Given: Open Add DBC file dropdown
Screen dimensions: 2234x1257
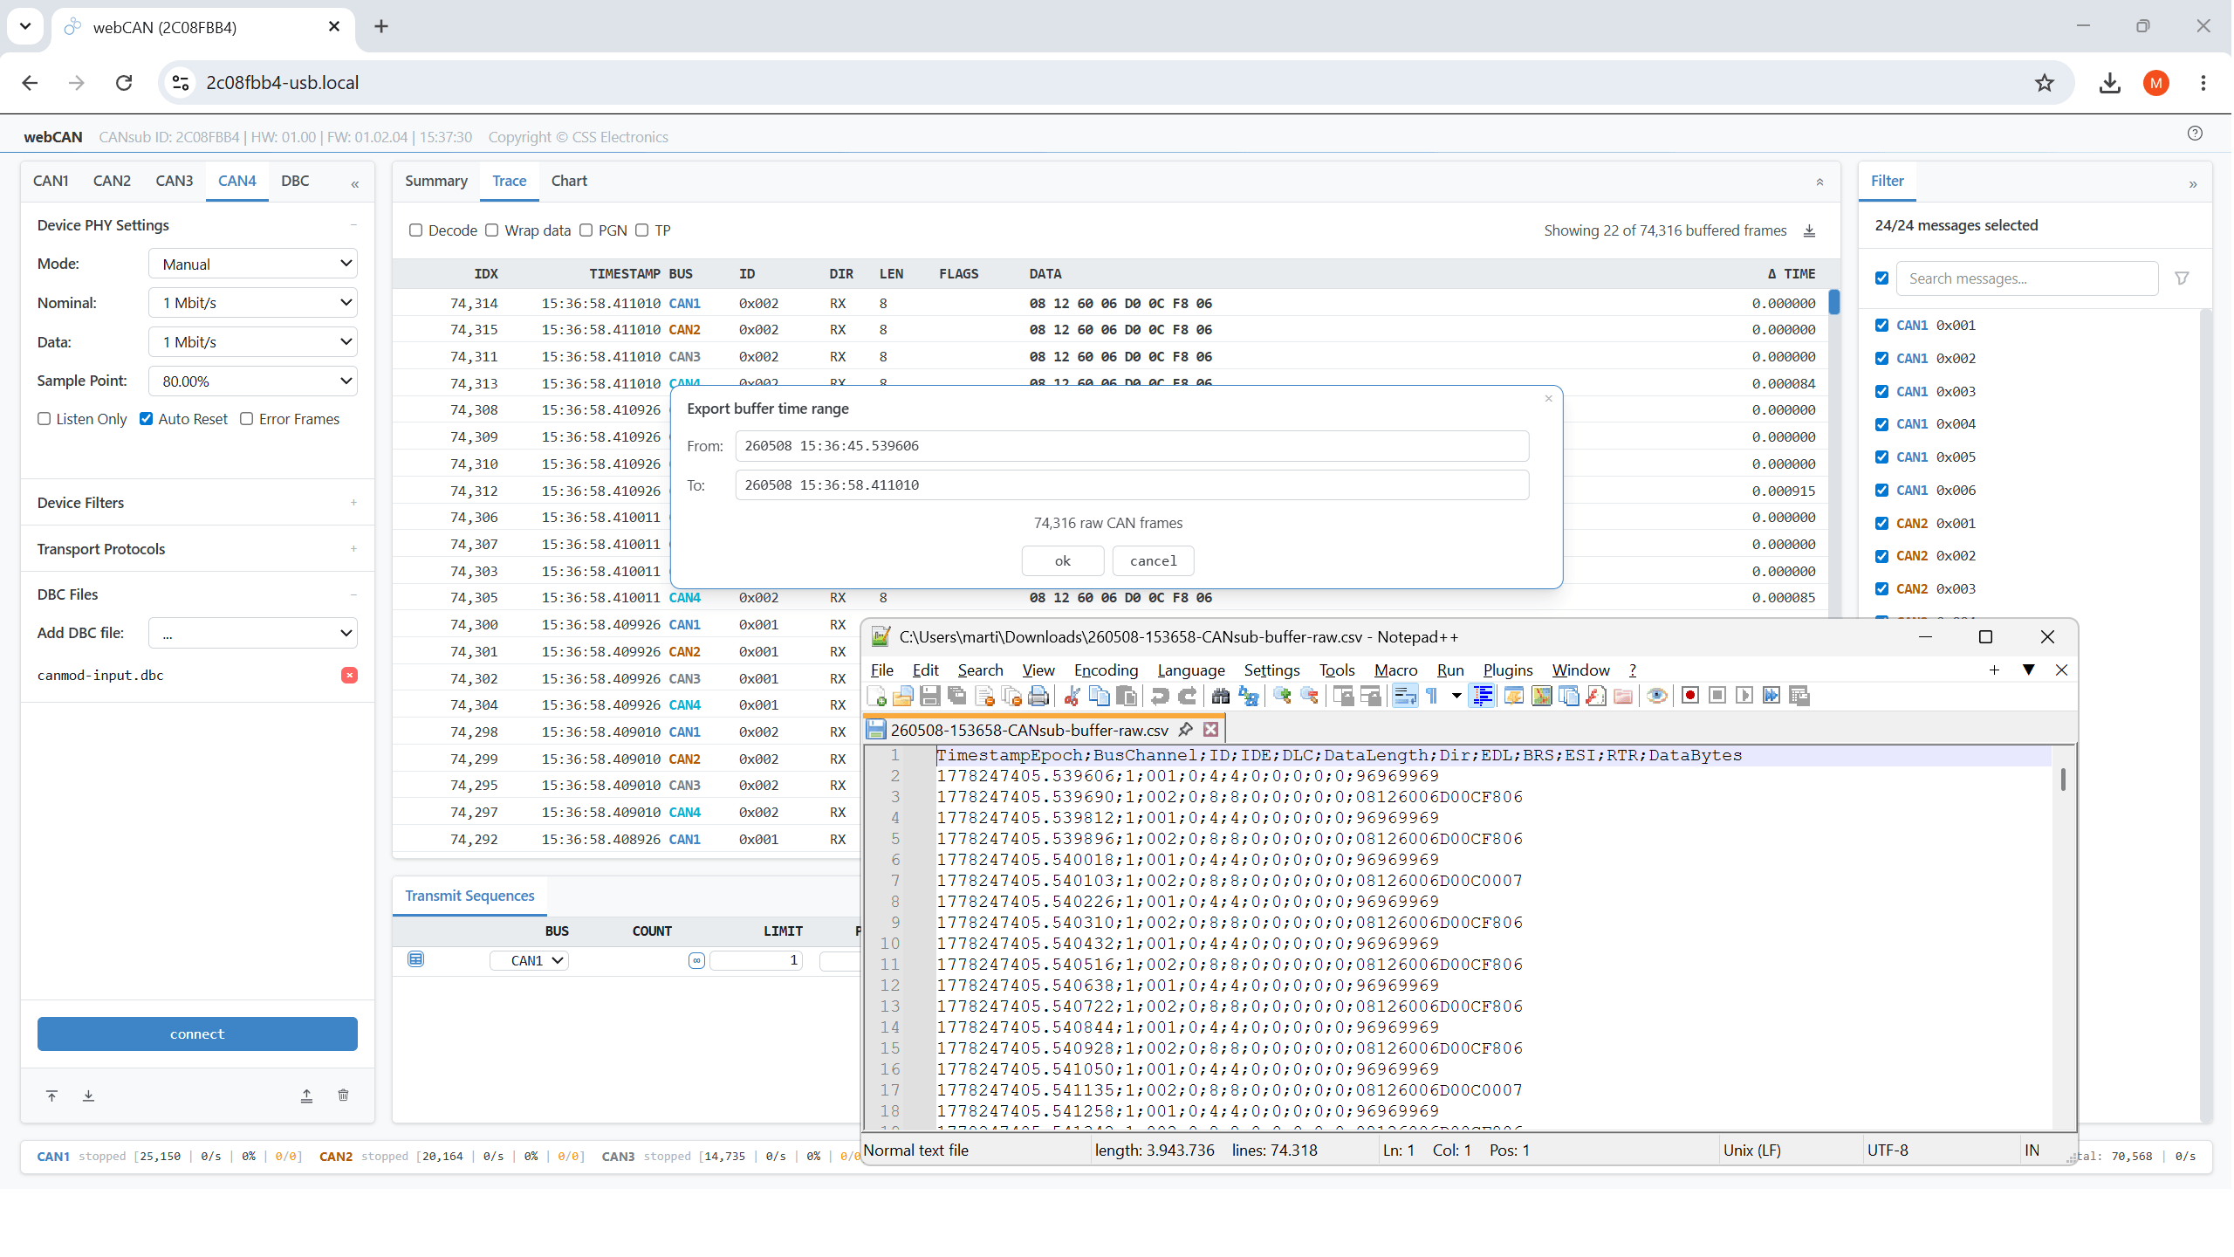Looking at the screenshot, I should 253,633.
